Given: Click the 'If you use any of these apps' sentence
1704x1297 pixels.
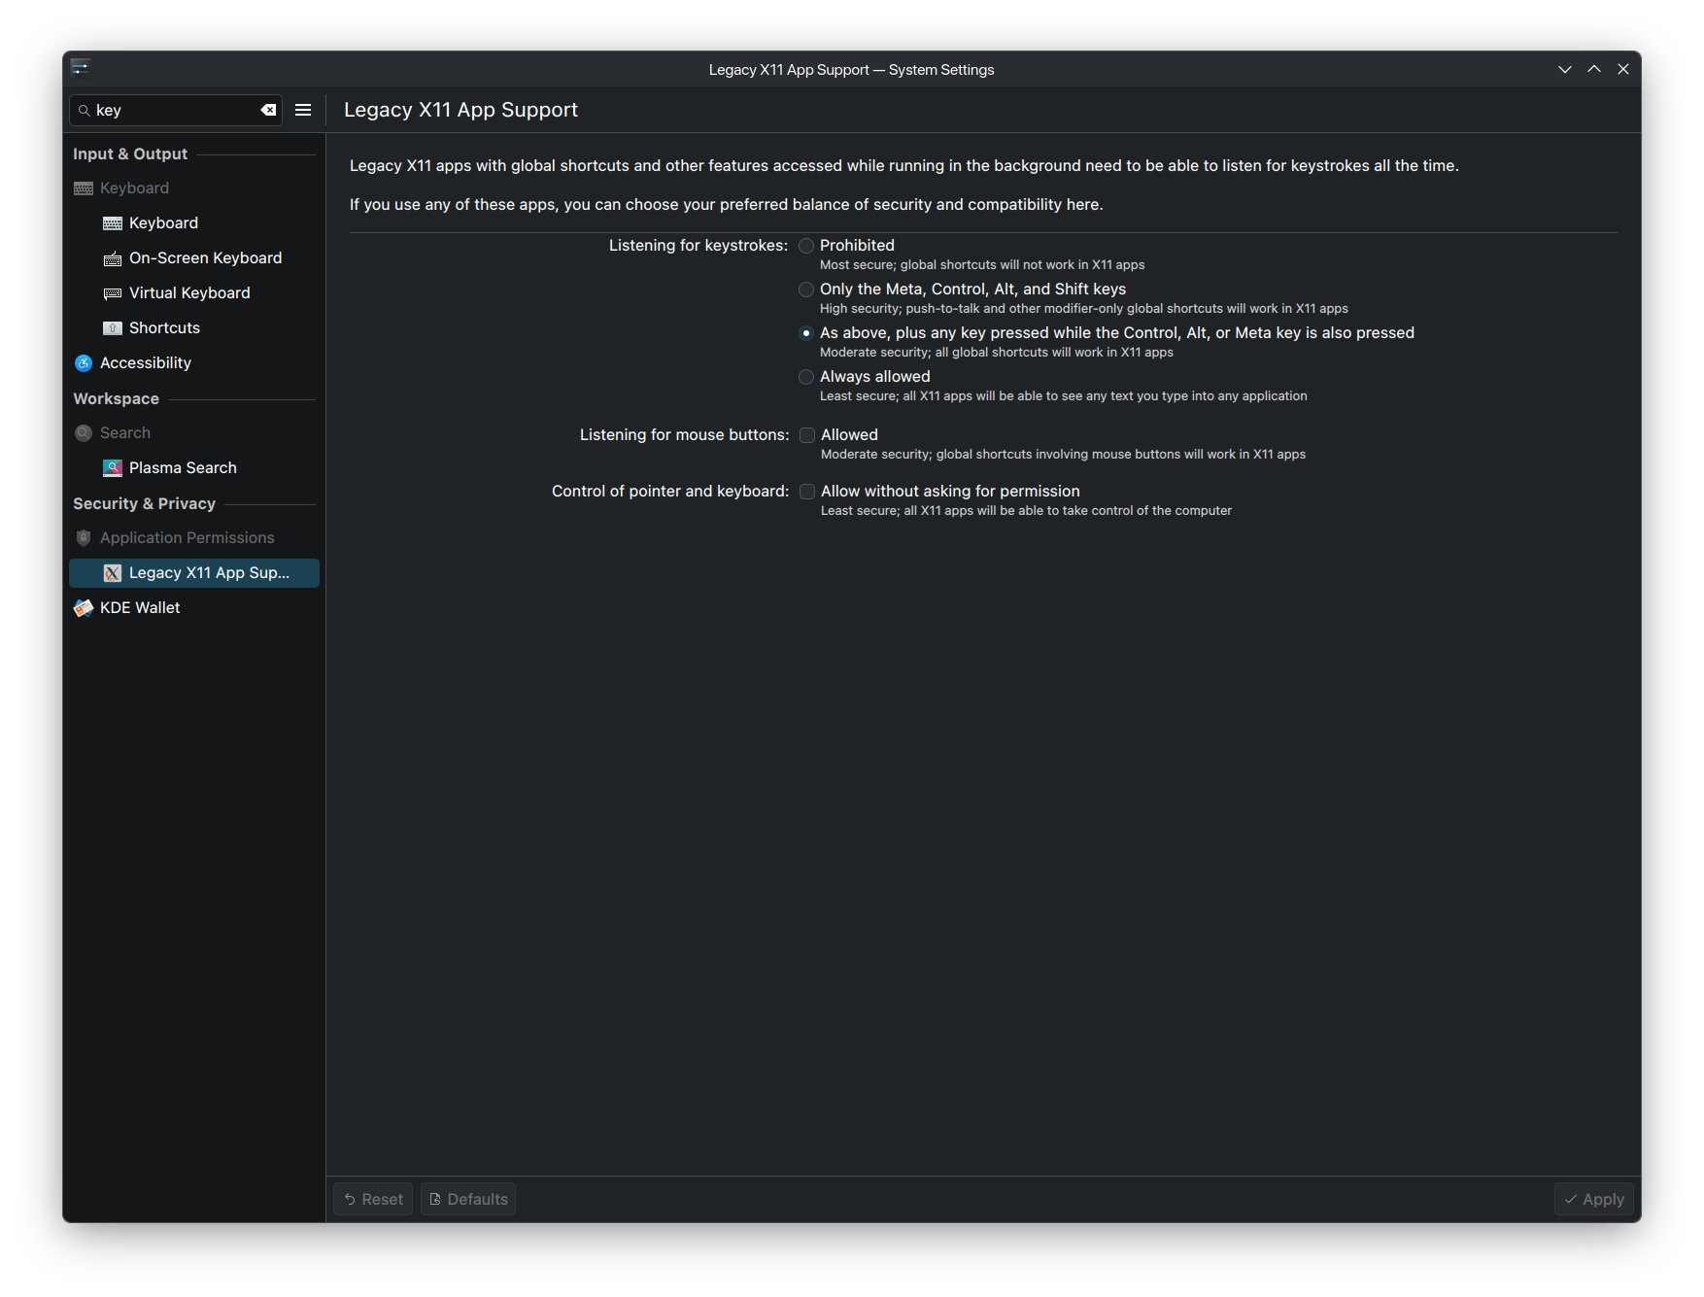Looking at the screenshot, I should [x=727, y=205].
